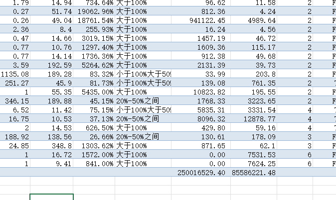
Task: Select the cell containing 626.50%
Action: pyautogui.click(x=94, y=128)
